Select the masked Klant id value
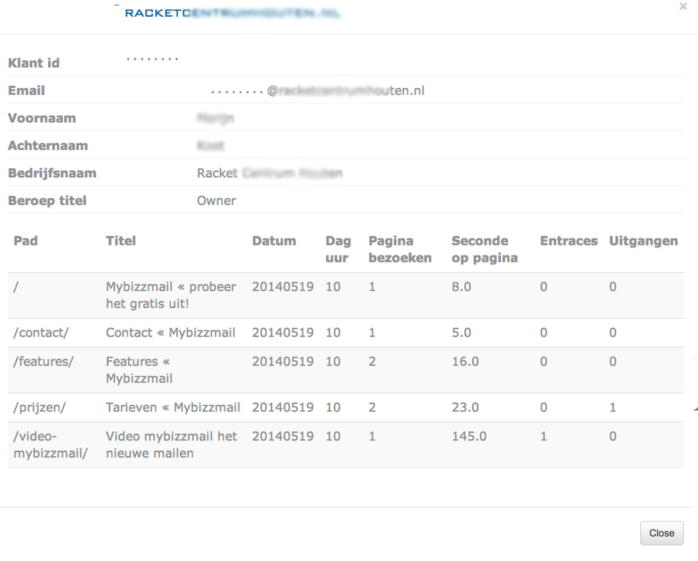The width and height of the screenshot is (698, 561). [x=152, y=59]
